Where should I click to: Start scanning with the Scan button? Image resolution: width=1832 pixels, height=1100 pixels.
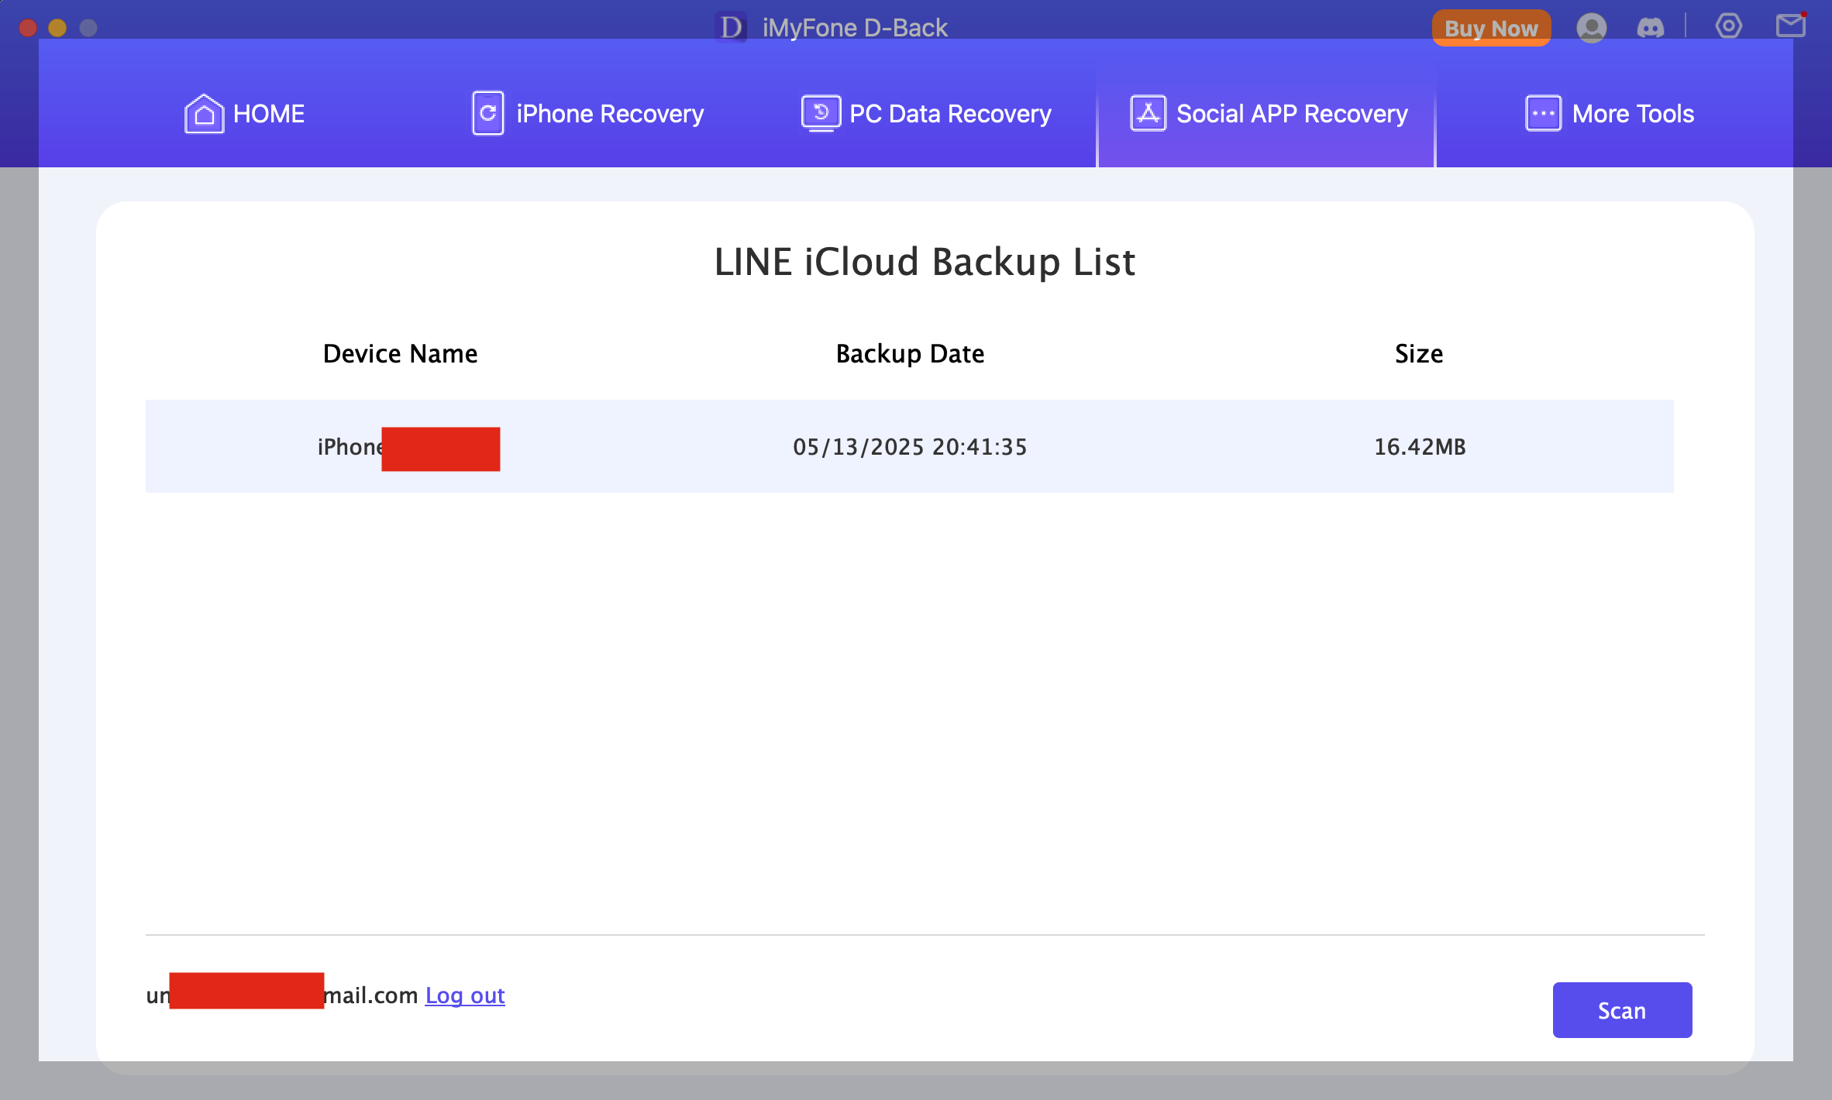pos(1622,1010)
